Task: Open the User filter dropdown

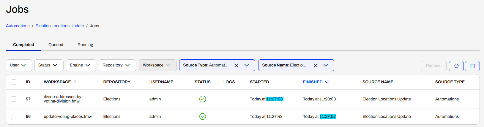Action: pos(19,65)
